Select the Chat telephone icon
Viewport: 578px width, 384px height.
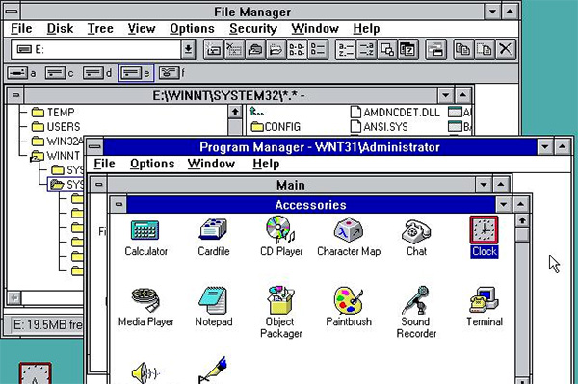416,231
